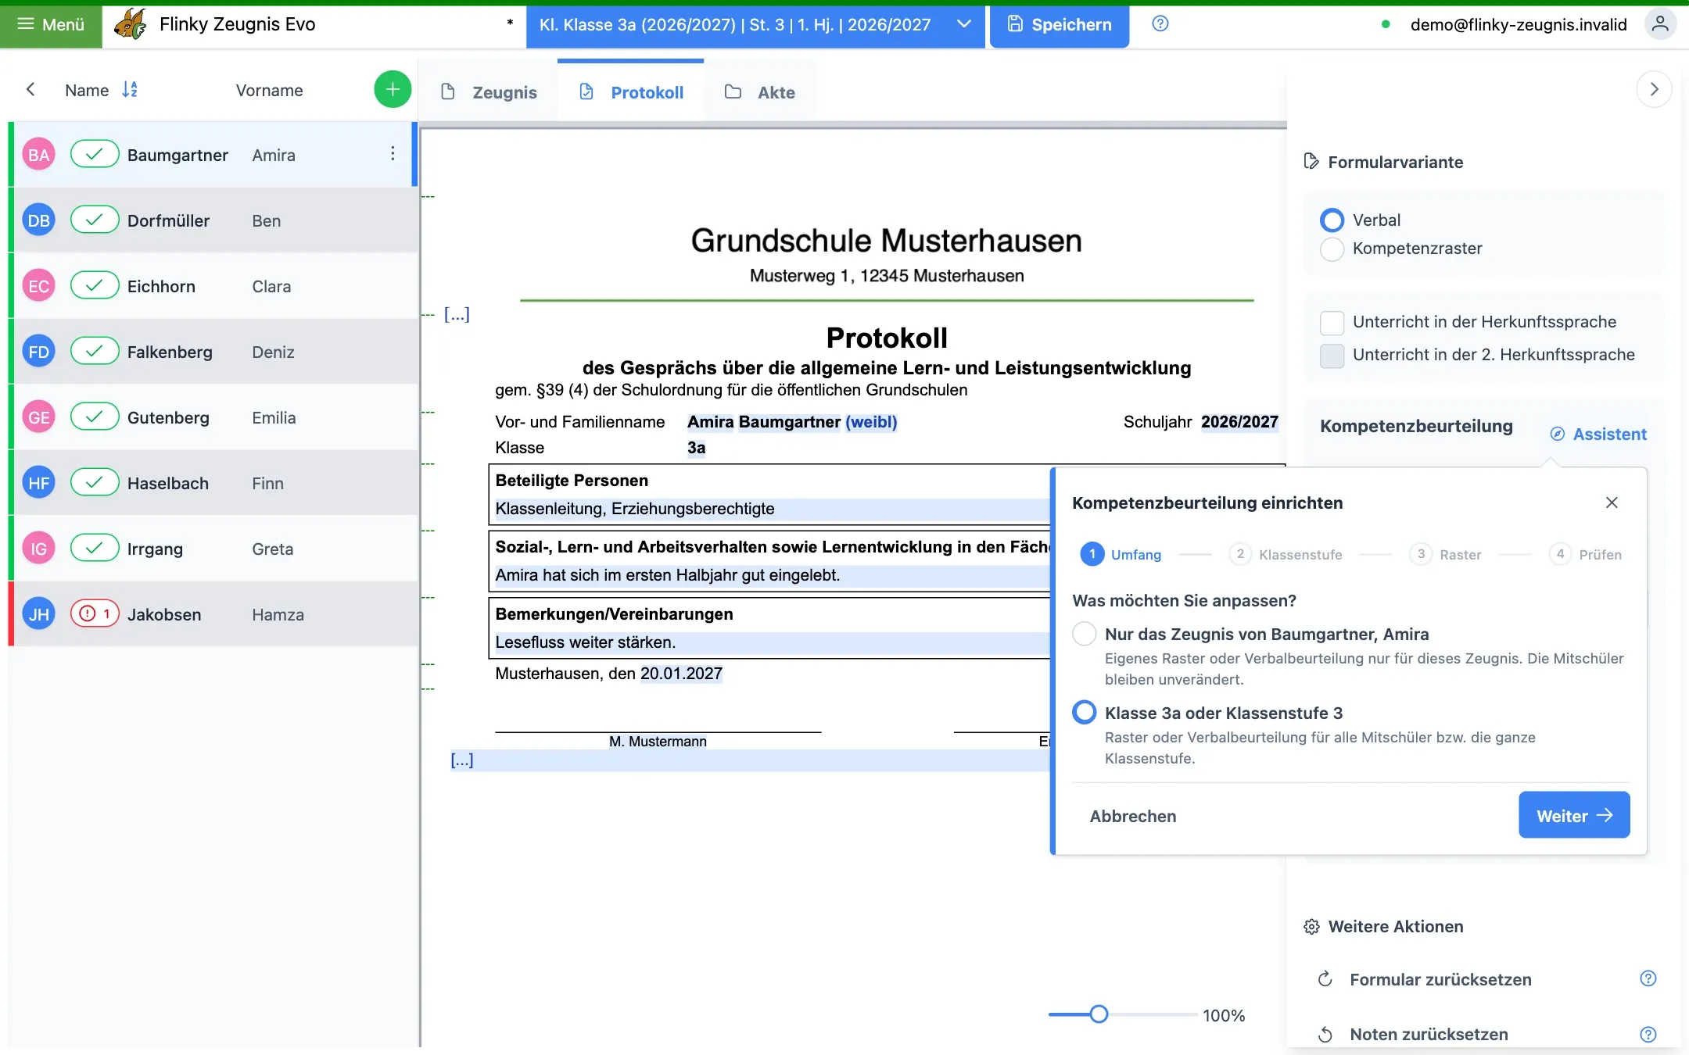The image size is (1689, 1055).
Task: Switch to the Akte tab
Action: pos(760,92)
